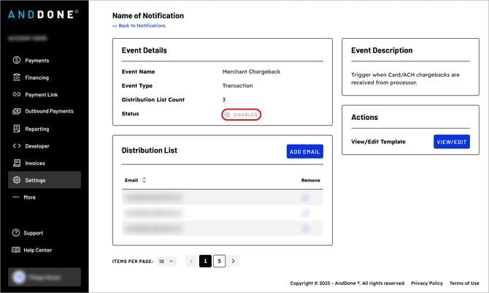Viewport: 489px width, 293px height.
Task: Click the More ellipsis icon
Action: [16, 197]
